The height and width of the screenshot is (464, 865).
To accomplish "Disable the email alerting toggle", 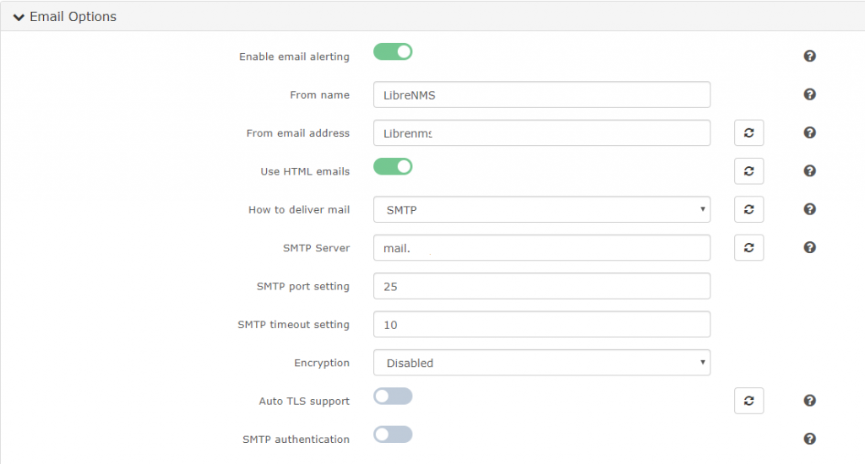I will click(393, 52).
